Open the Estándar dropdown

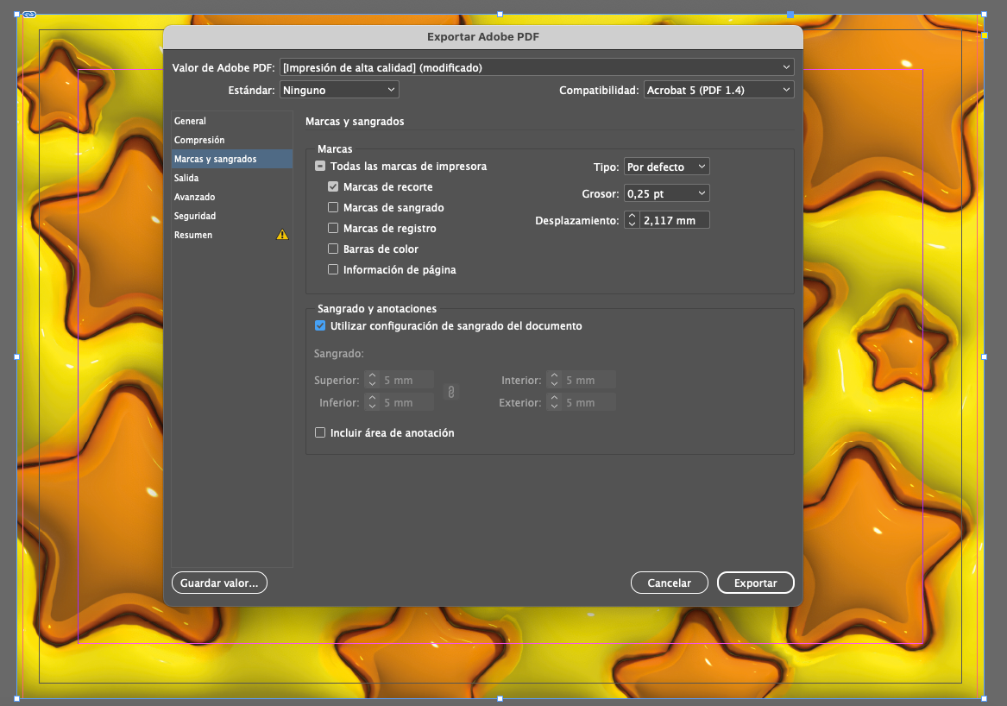[x=339, y=90]
